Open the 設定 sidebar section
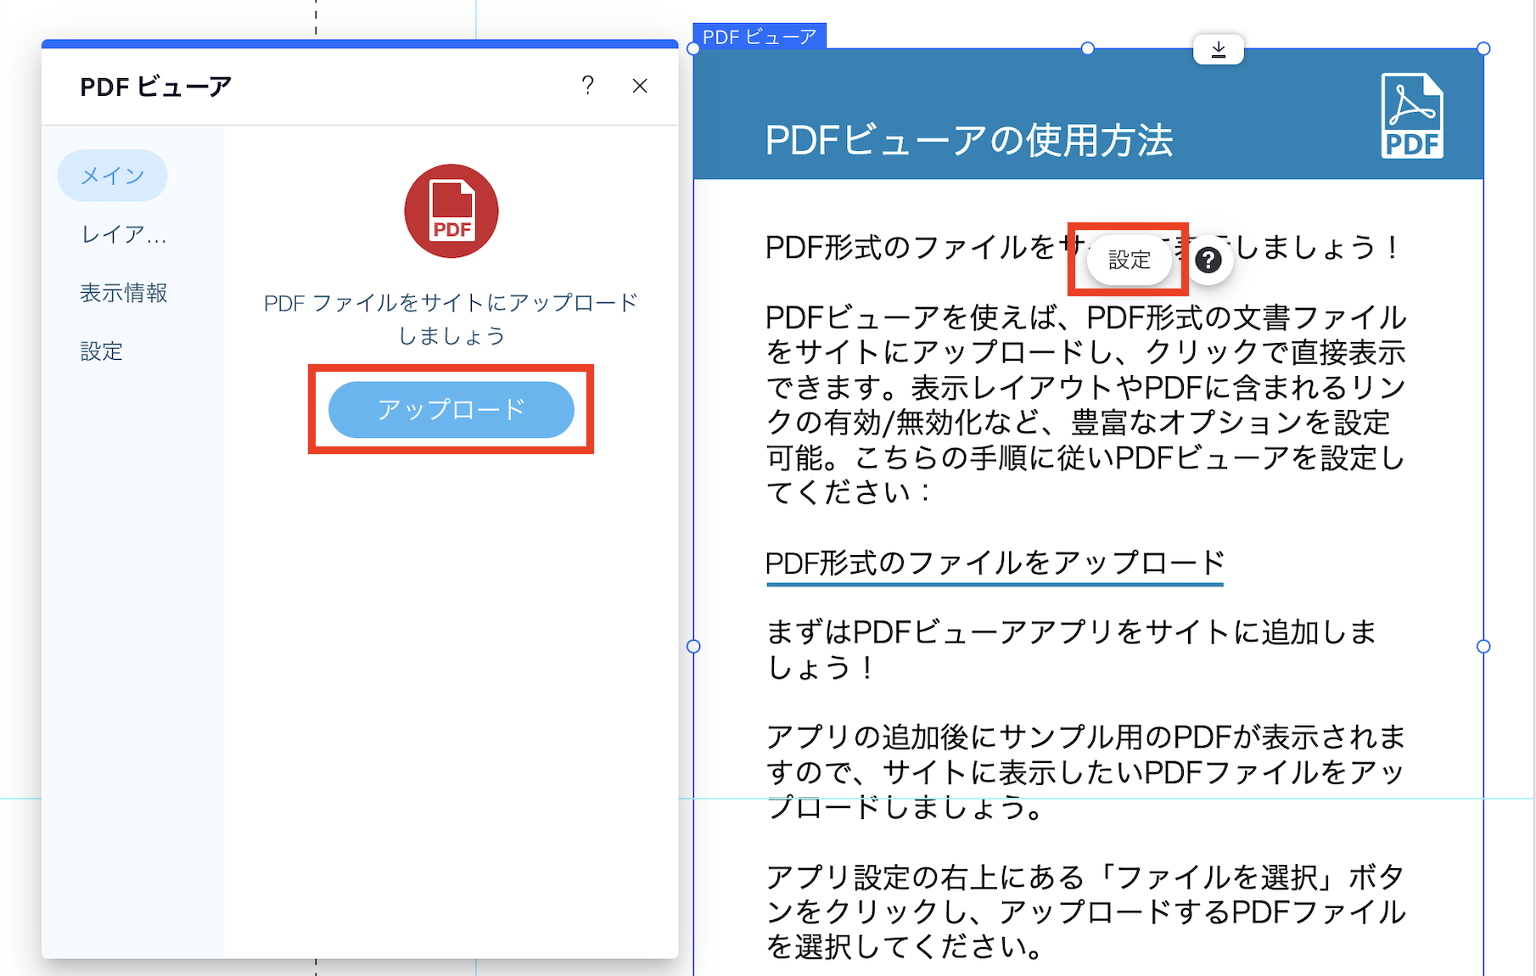 [x=101, y=351]
